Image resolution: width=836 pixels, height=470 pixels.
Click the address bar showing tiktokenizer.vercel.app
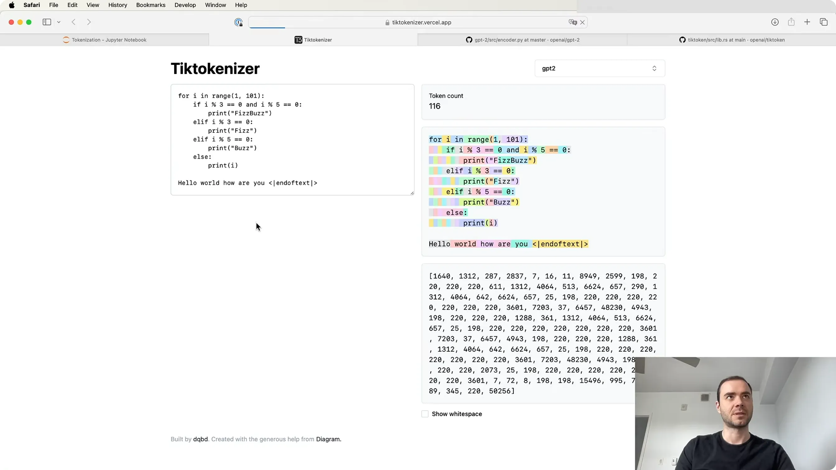(418, 22)
